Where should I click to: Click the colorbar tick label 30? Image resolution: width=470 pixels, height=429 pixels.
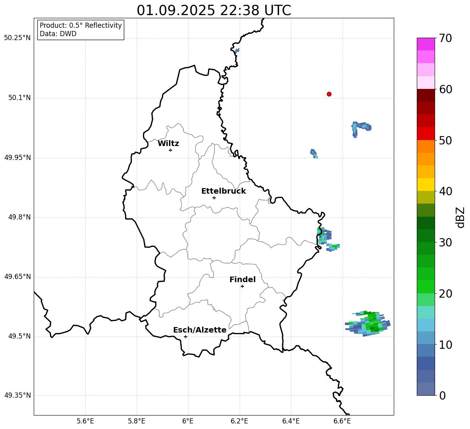tap(445, 242)
